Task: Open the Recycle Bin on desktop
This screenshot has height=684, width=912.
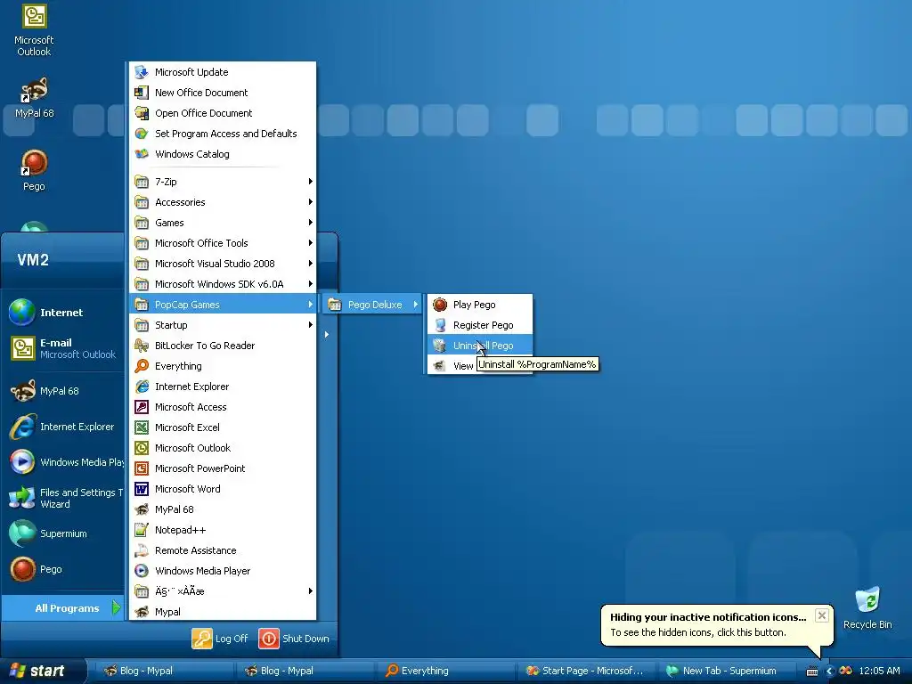Action: [x=867, y=608]
